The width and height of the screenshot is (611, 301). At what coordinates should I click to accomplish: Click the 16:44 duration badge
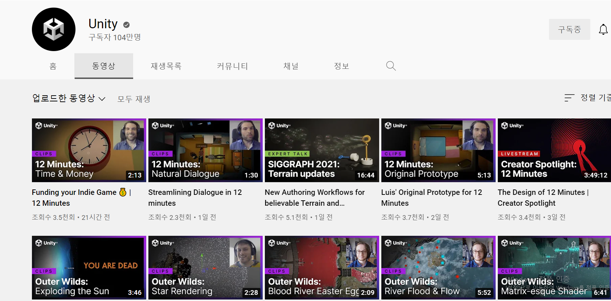pos(365,175)
